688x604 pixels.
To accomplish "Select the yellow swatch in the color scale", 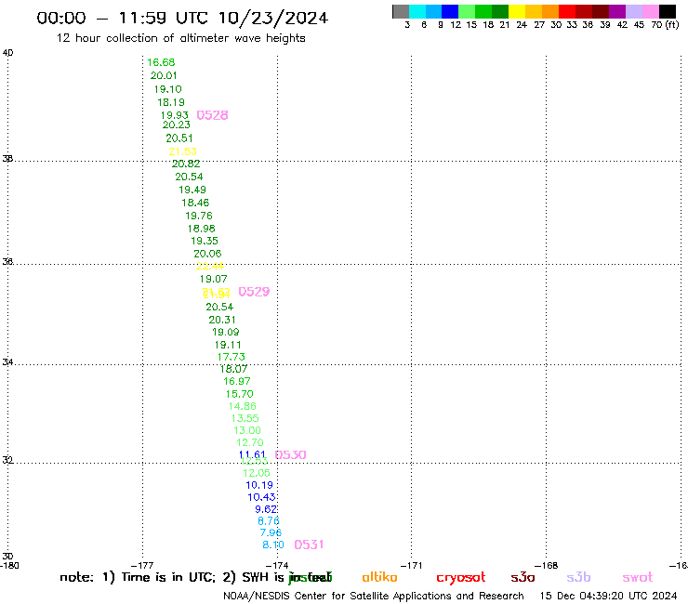I will coord(517,11).
